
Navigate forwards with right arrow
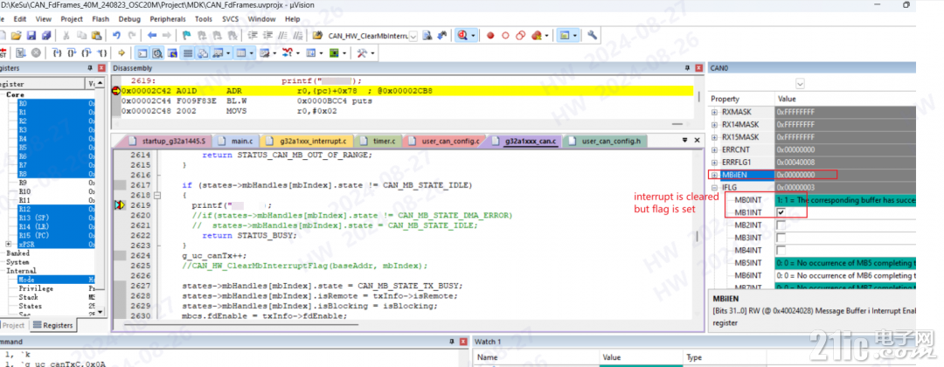tap(167, 36)
